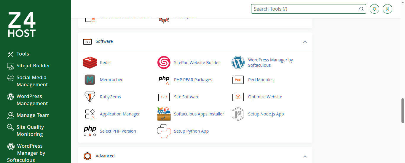Open notifications bell icon
The height and width of the screenshot is (163, 405).
point(374,9)
